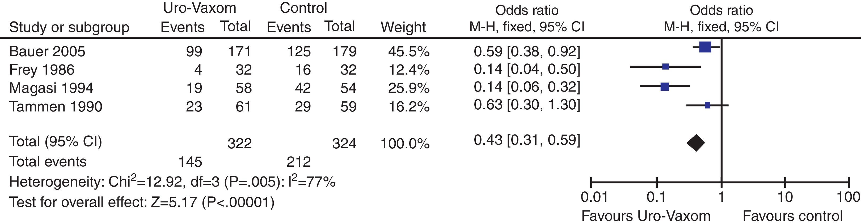Click the Tammen 1990 blue square marker
Screen dimensions: 861x224
[708, 105]
